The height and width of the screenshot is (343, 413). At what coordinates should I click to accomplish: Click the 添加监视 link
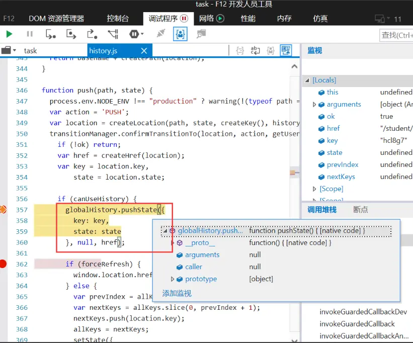click(177, 293)
